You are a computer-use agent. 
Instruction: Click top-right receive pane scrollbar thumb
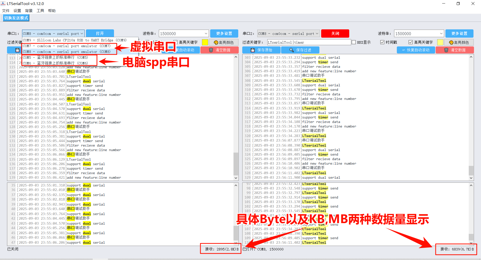(x=471, y=170)
